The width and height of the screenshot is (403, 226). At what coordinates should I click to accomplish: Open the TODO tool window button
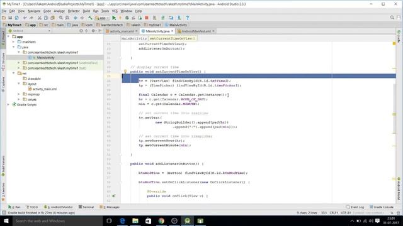pos(32,207)
